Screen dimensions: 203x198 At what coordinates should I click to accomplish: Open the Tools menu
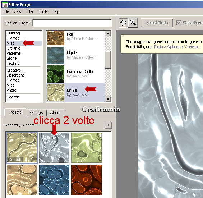point(43,11)
